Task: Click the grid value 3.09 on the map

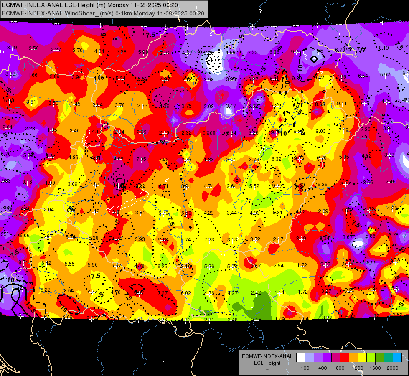Action: point(73,184)
